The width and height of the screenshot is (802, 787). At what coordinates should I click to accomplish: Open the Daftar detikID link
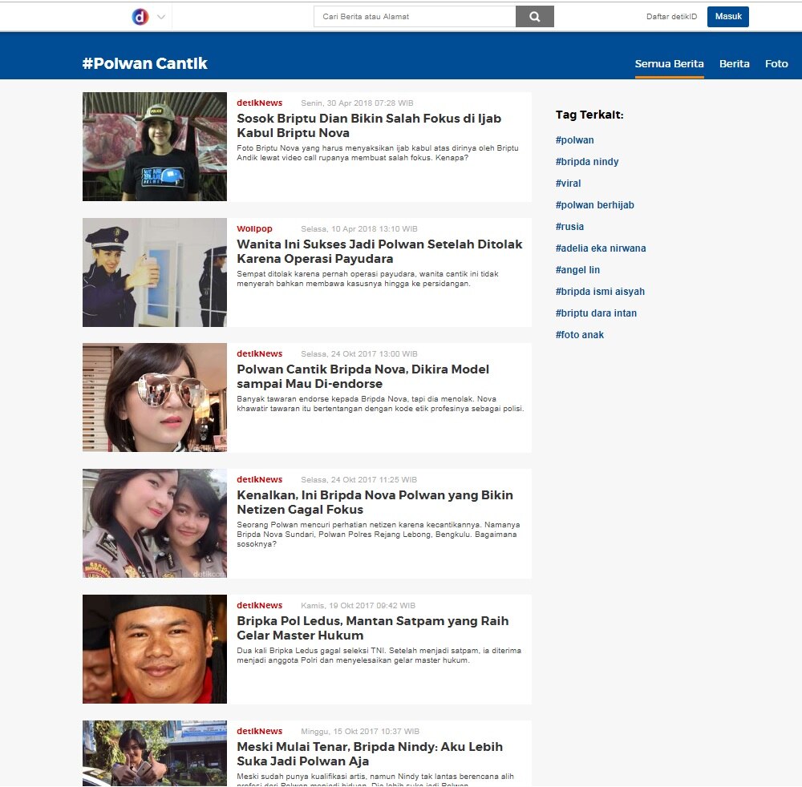(x=670, y=16)
